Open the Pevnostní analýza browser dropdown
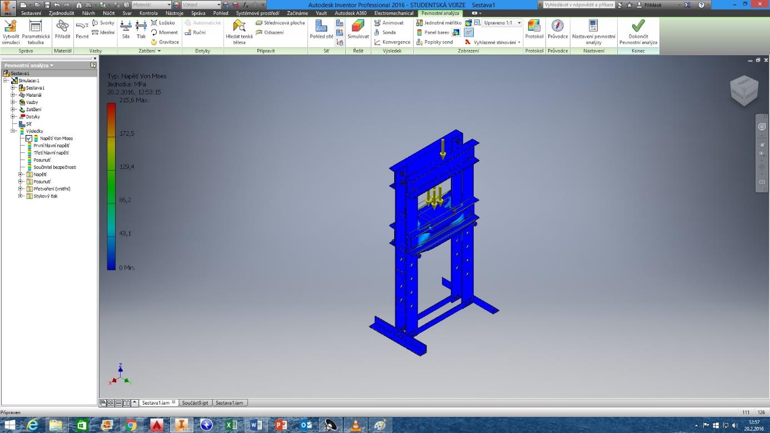 tap(29, 65)
